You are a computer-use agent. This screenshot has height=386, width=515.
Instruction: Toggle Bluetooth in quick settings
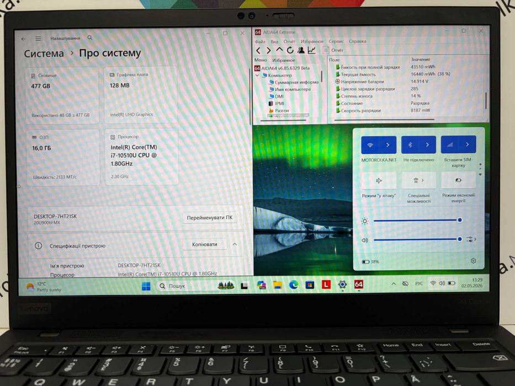coord(410,144)
